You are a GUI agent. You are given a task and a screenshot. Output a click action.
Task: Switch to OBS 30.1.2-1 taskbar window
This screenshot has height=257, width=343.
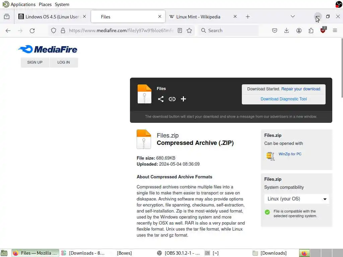click(180, 253)
